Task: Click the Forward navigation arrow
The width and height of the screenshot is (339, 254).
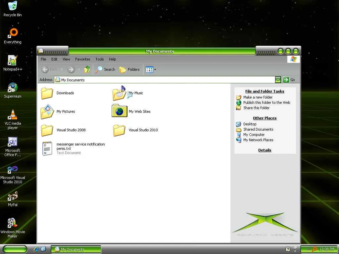Action: click(x=71, y=69)
